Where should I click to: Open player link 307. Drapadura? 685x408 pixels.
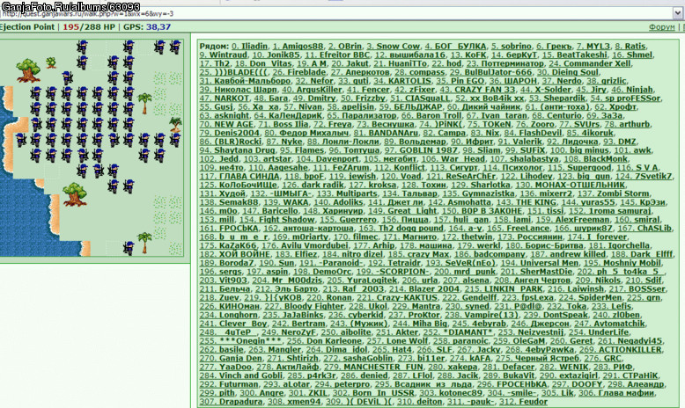[x=231, y=402]
